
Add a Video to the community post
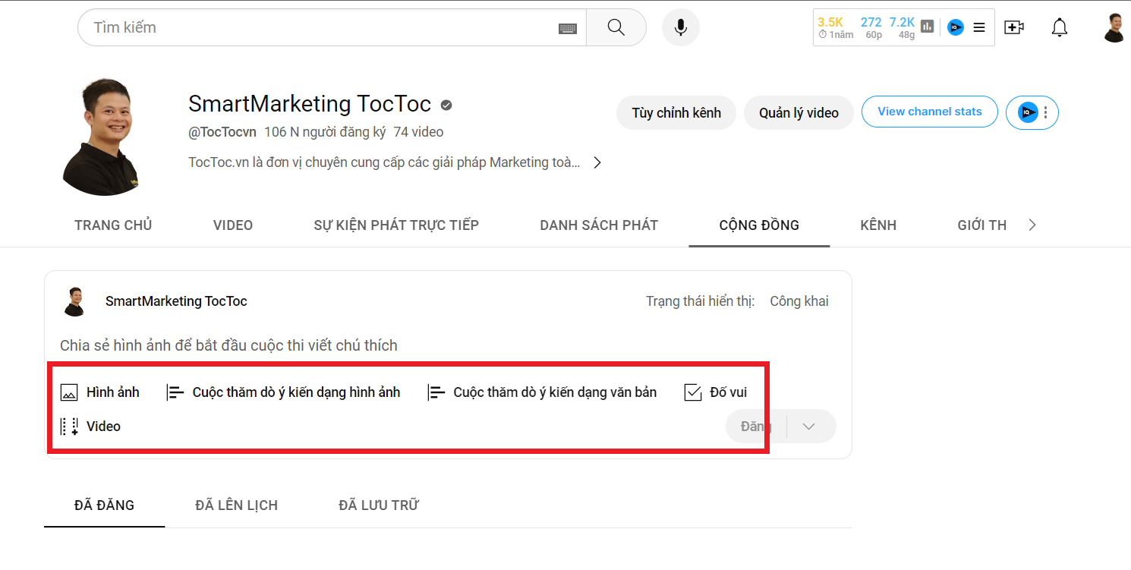91,427
